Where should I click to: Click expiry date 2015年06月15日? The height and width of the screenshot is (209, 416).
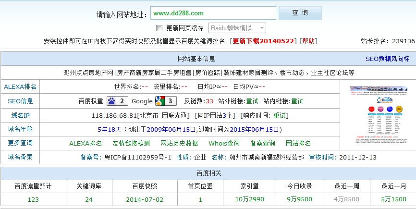(x=255, y=129)
